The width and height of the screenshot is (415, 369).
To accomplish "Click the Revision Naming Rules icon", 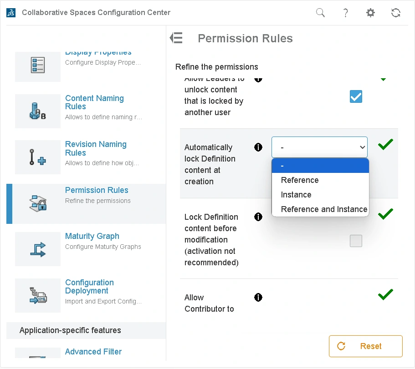I will (x=38, y=157).
